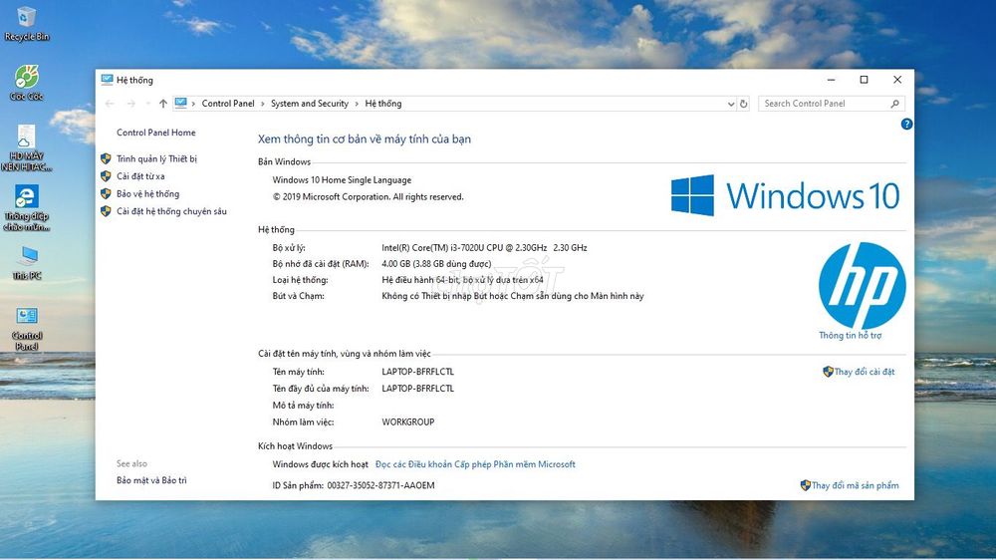Click the WORKGROUP value
Image resolution: width=996 pixels, height=560 pixels.
tap(407, 421)
